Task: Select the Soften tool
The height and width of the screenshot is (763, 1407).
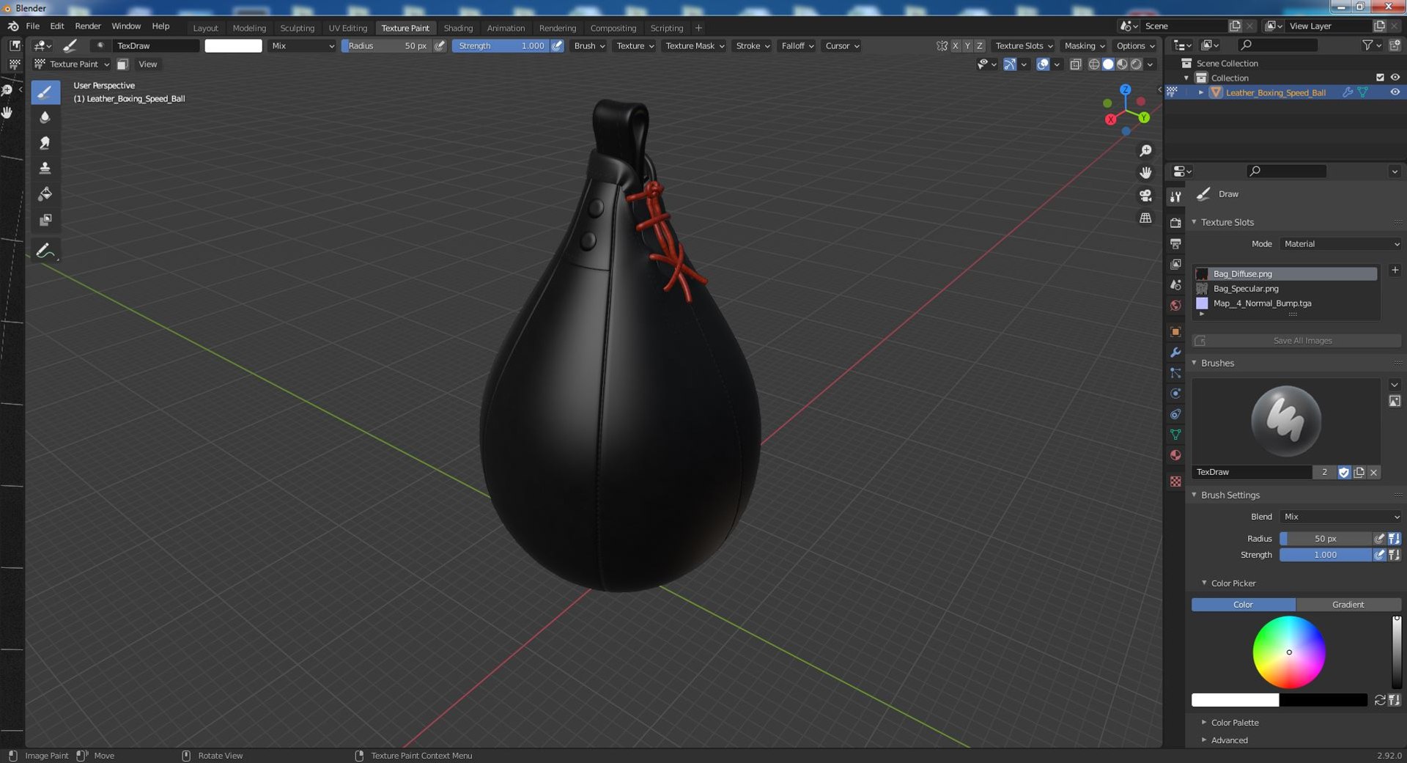Action: [x=45, y=117]
